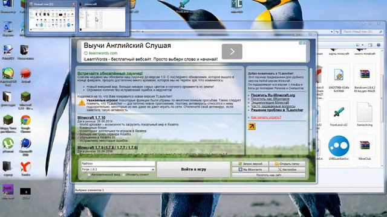This screenshot has width=387, height=217.
Task: Open the Forge 1.6.2 version dropdown
Action: pyautogui.click(x=153, y=169)
